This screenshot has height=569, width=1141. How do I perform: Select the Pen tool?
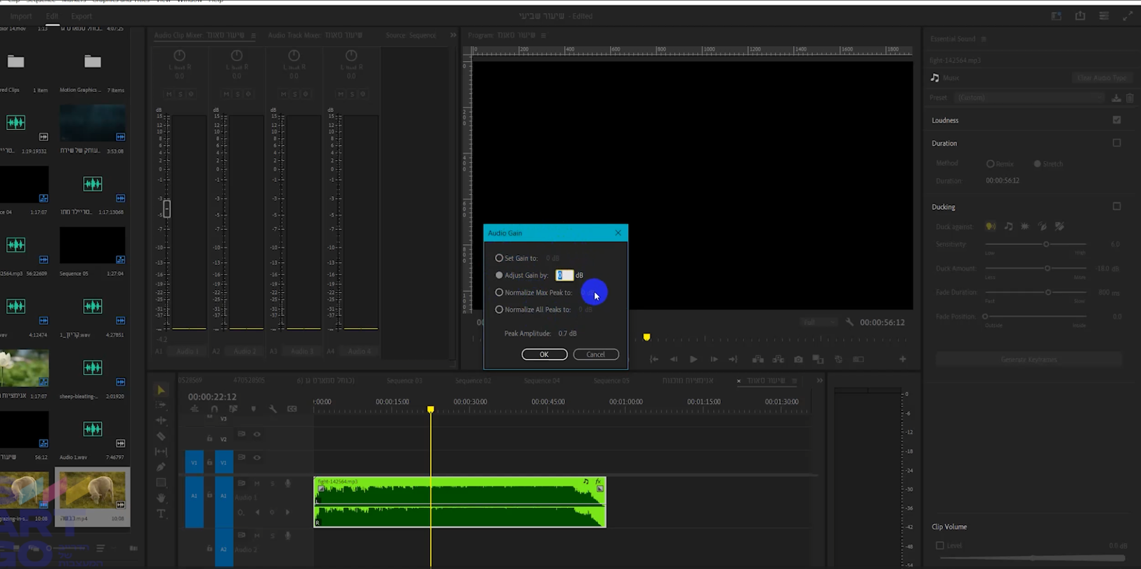point(161,467)
